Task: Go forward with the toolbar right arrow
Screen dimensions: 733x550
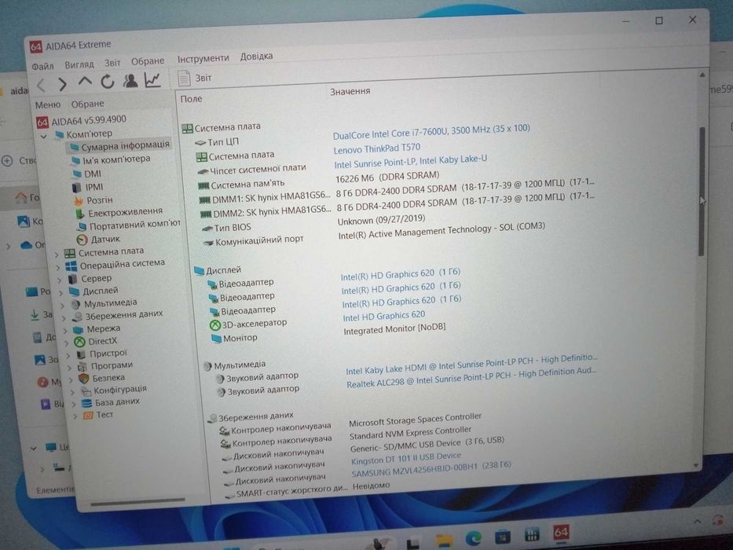Action: [x=62, y=84]
